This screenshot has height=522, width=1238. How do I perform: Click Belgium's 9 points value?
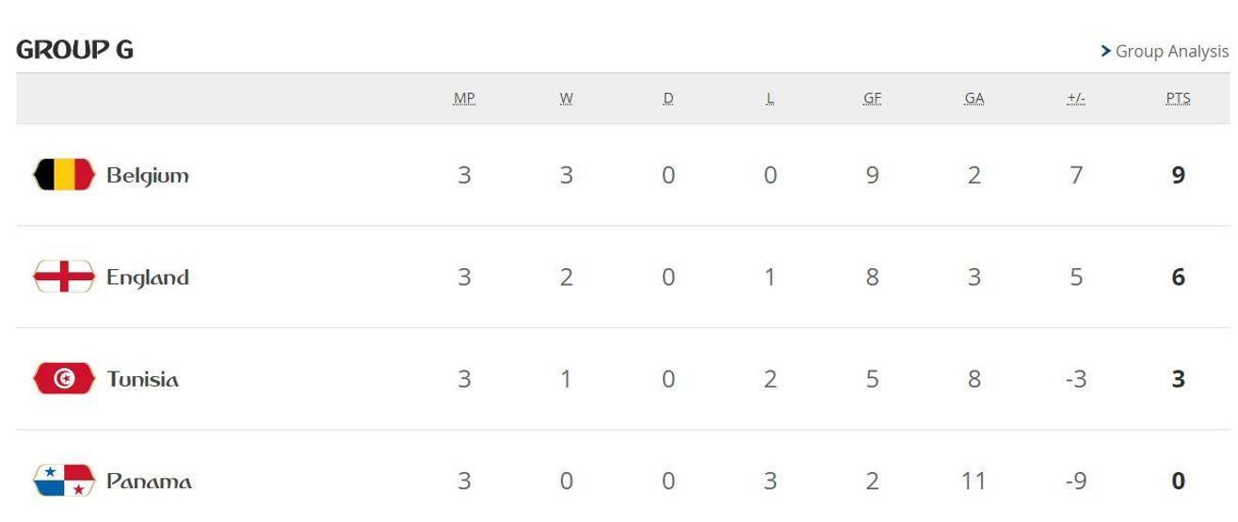(1178, 175)
